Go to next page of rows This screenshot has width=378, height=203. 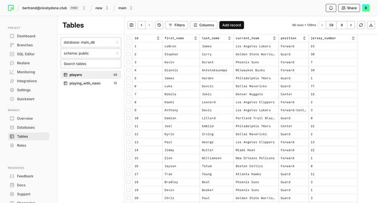[x=351, y=25]
